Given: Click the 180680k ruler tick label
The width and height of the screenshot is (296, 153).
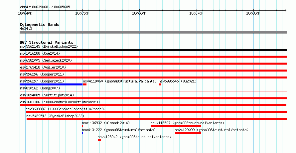Looking at the screenshot, I should pos(253,13).
